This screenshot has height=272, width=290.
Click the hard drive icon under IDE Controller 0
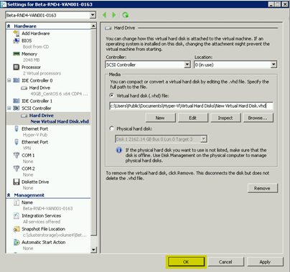click(24, 88)
